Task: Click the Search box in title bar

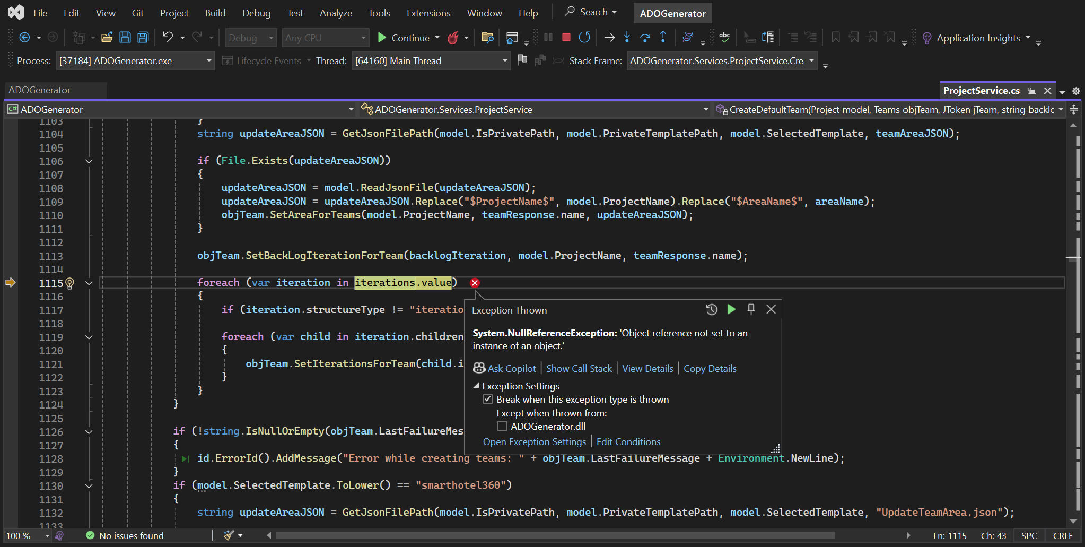Action: (x=591, y=12)
